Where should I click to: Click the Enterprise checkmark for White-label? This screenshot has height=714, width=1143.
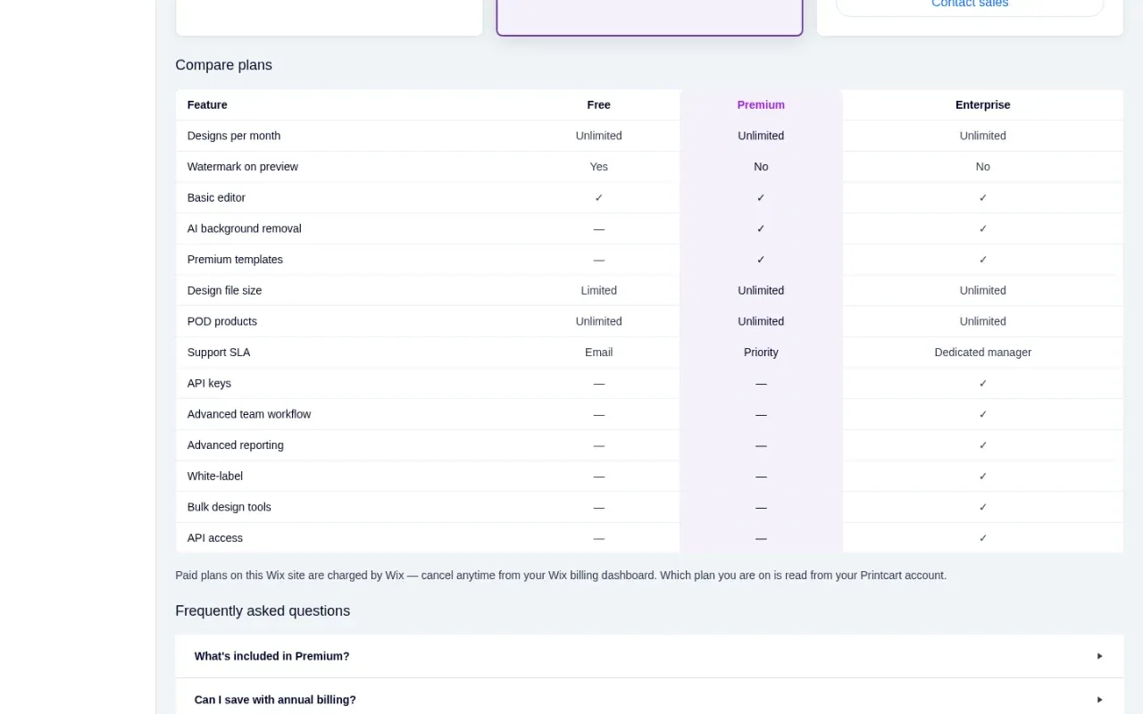(983, 477)
